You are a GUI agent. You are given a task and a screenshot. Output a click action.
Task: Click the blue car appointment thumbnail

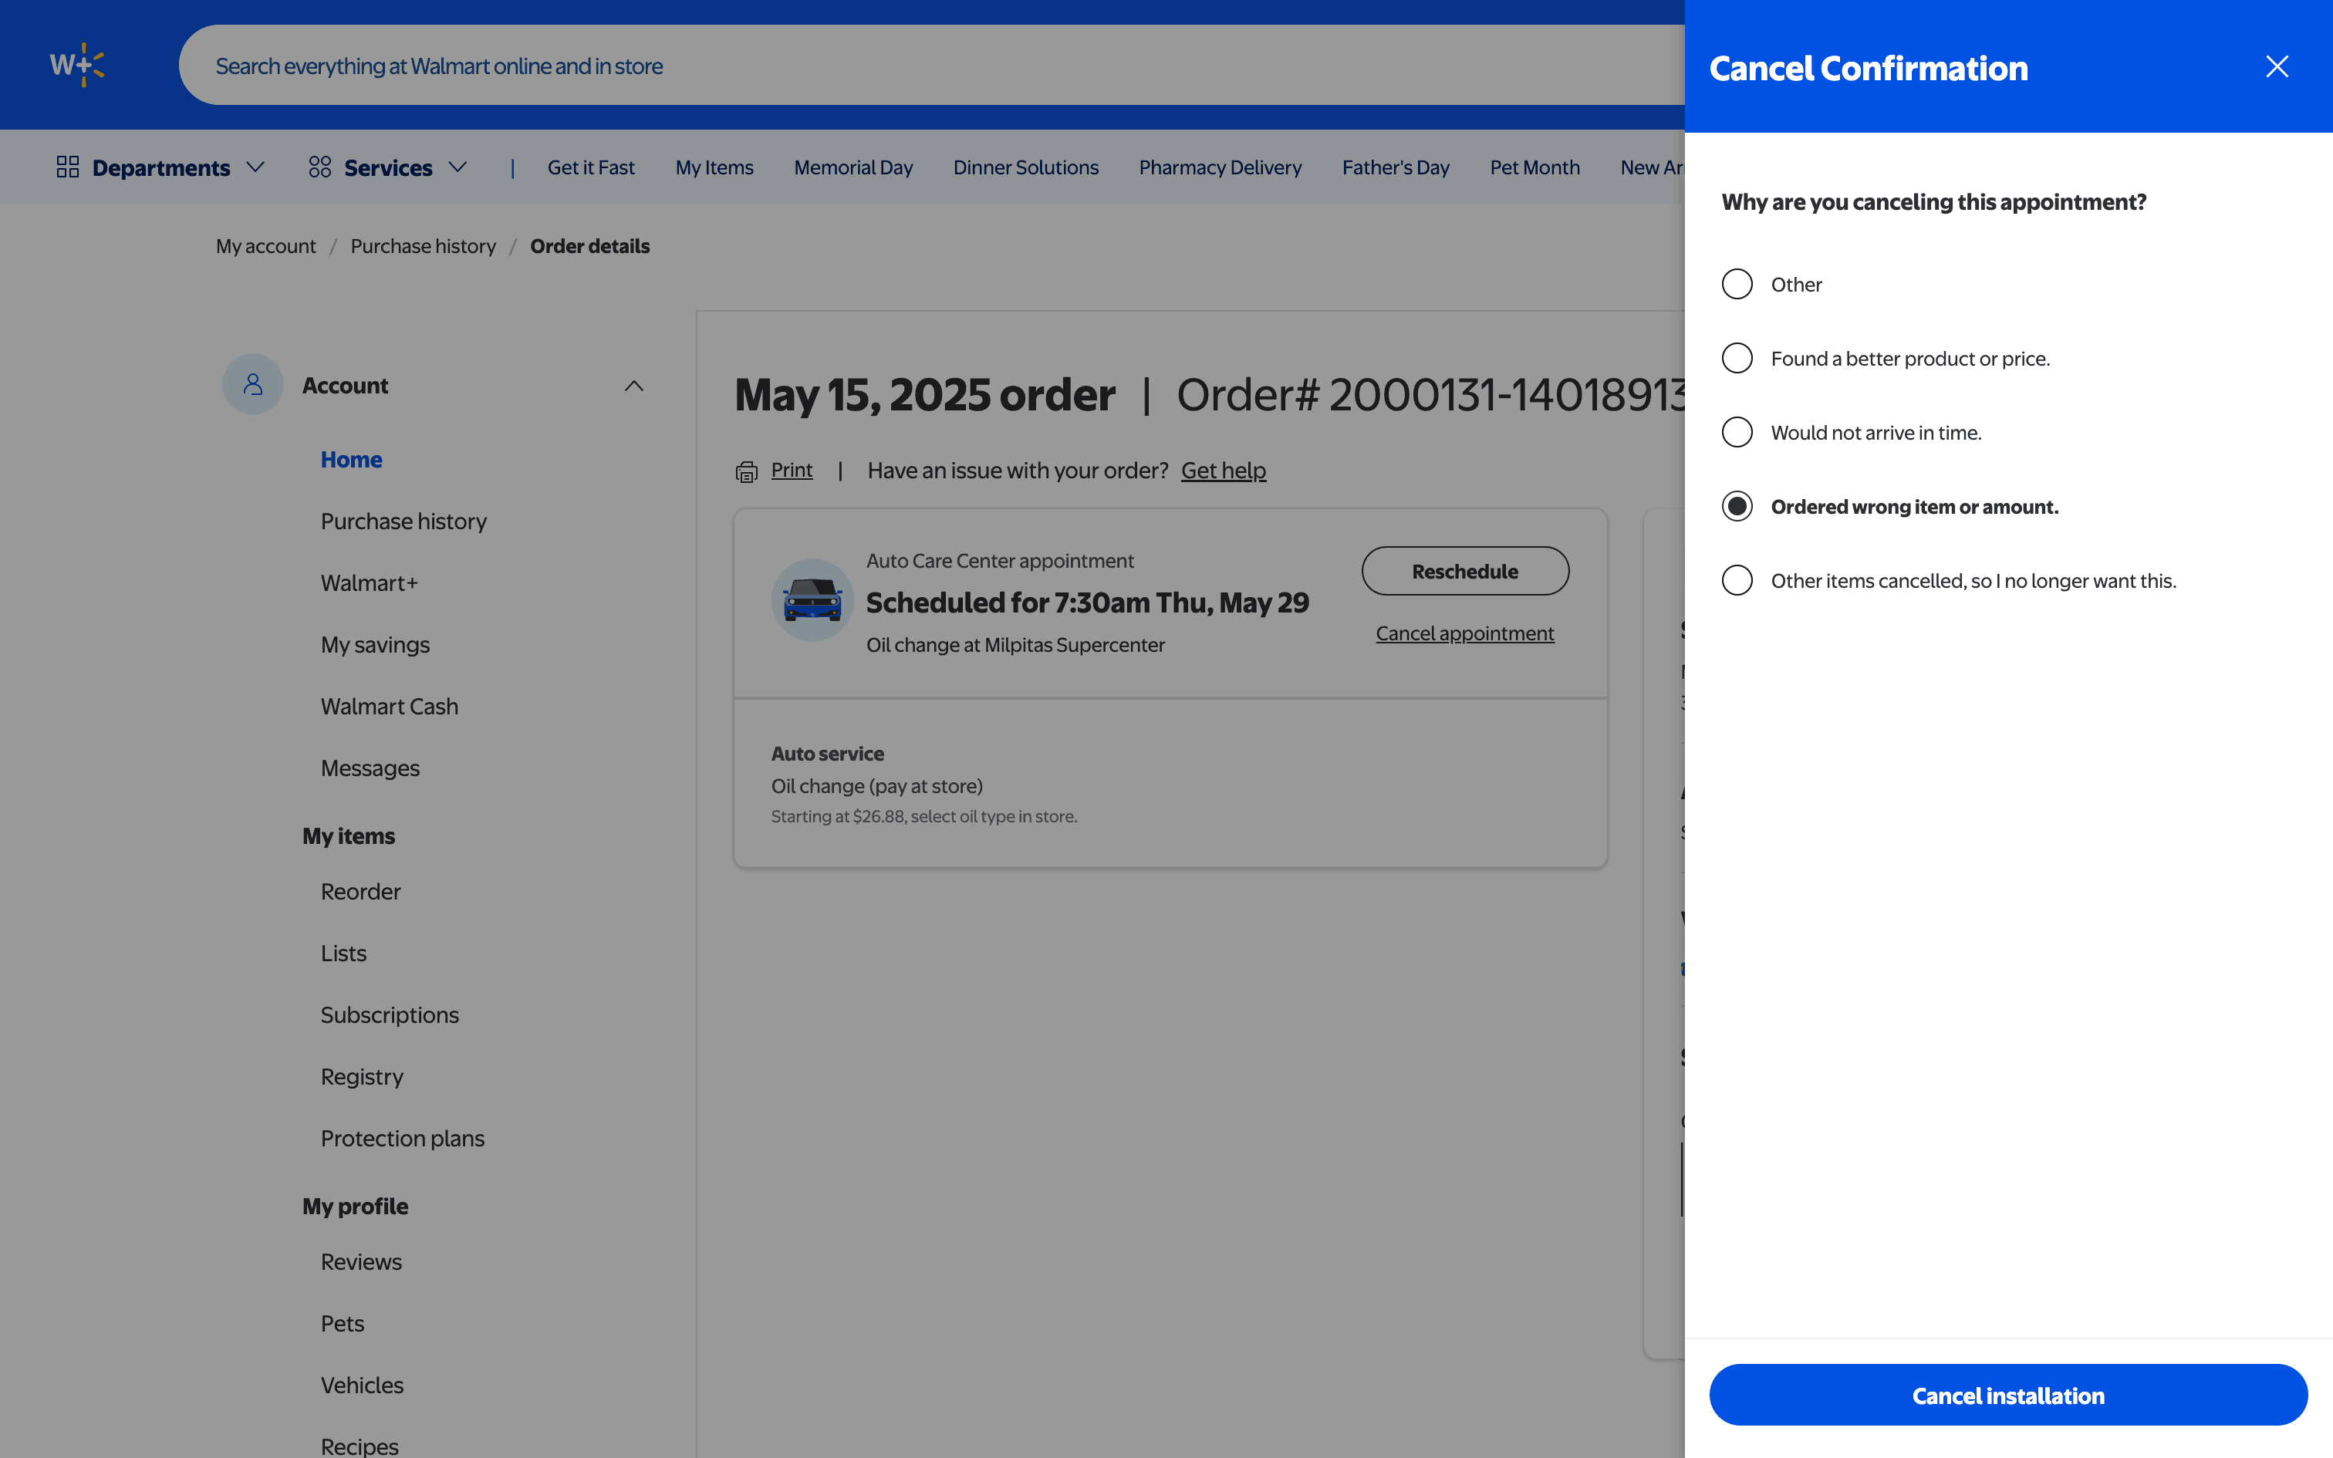[x=812, y=600]
